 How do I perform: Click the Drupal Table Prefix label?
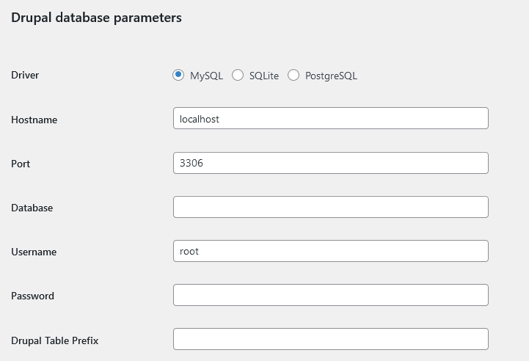point(54,340)
